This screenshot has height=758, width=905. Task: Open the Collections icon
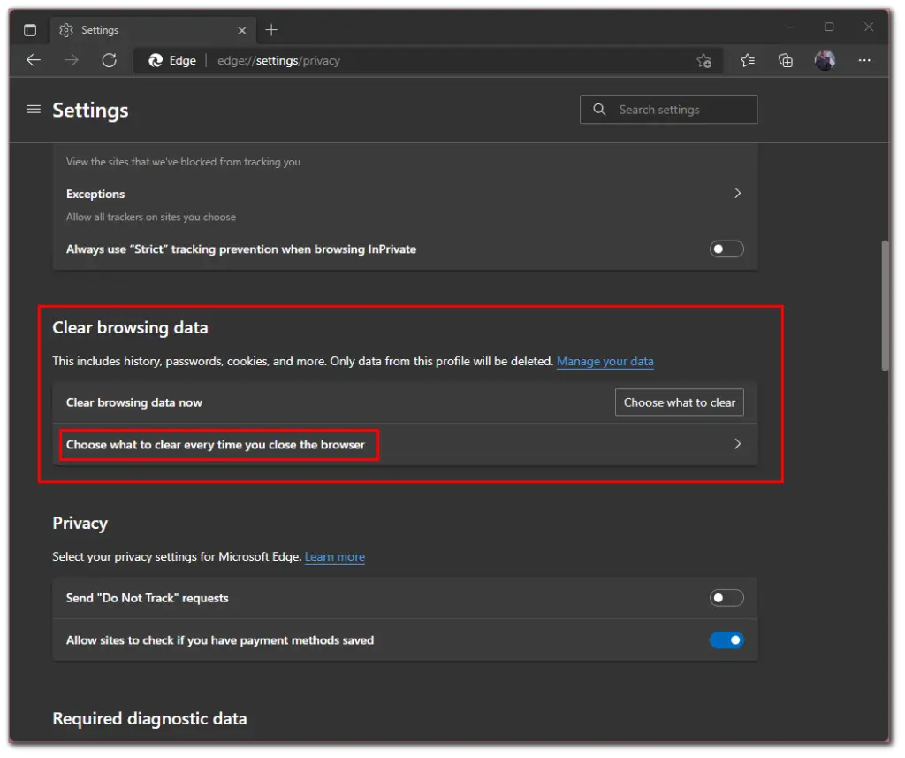[786, 60]
